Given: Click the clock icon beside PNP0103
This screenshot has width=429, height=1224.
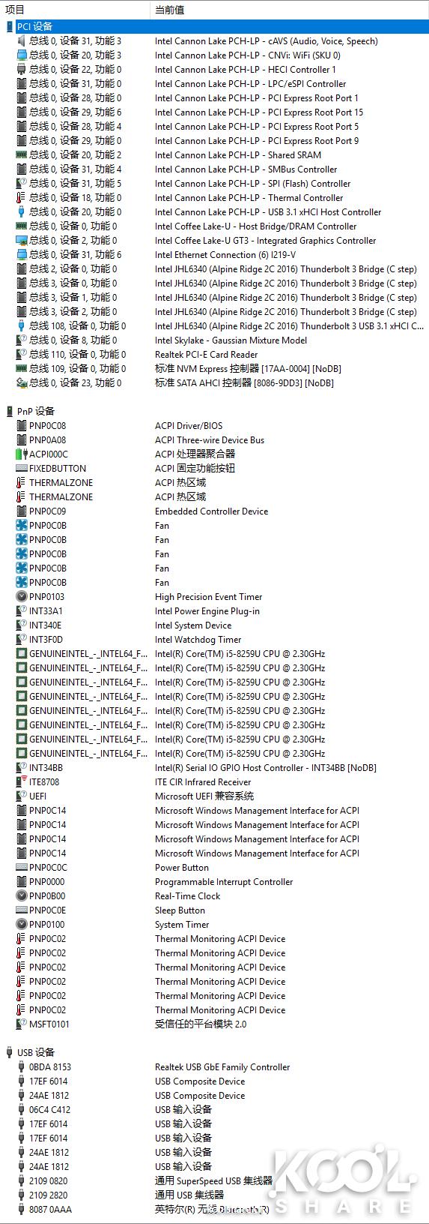Looking at the screenshot, I should (x=21, y=596).
